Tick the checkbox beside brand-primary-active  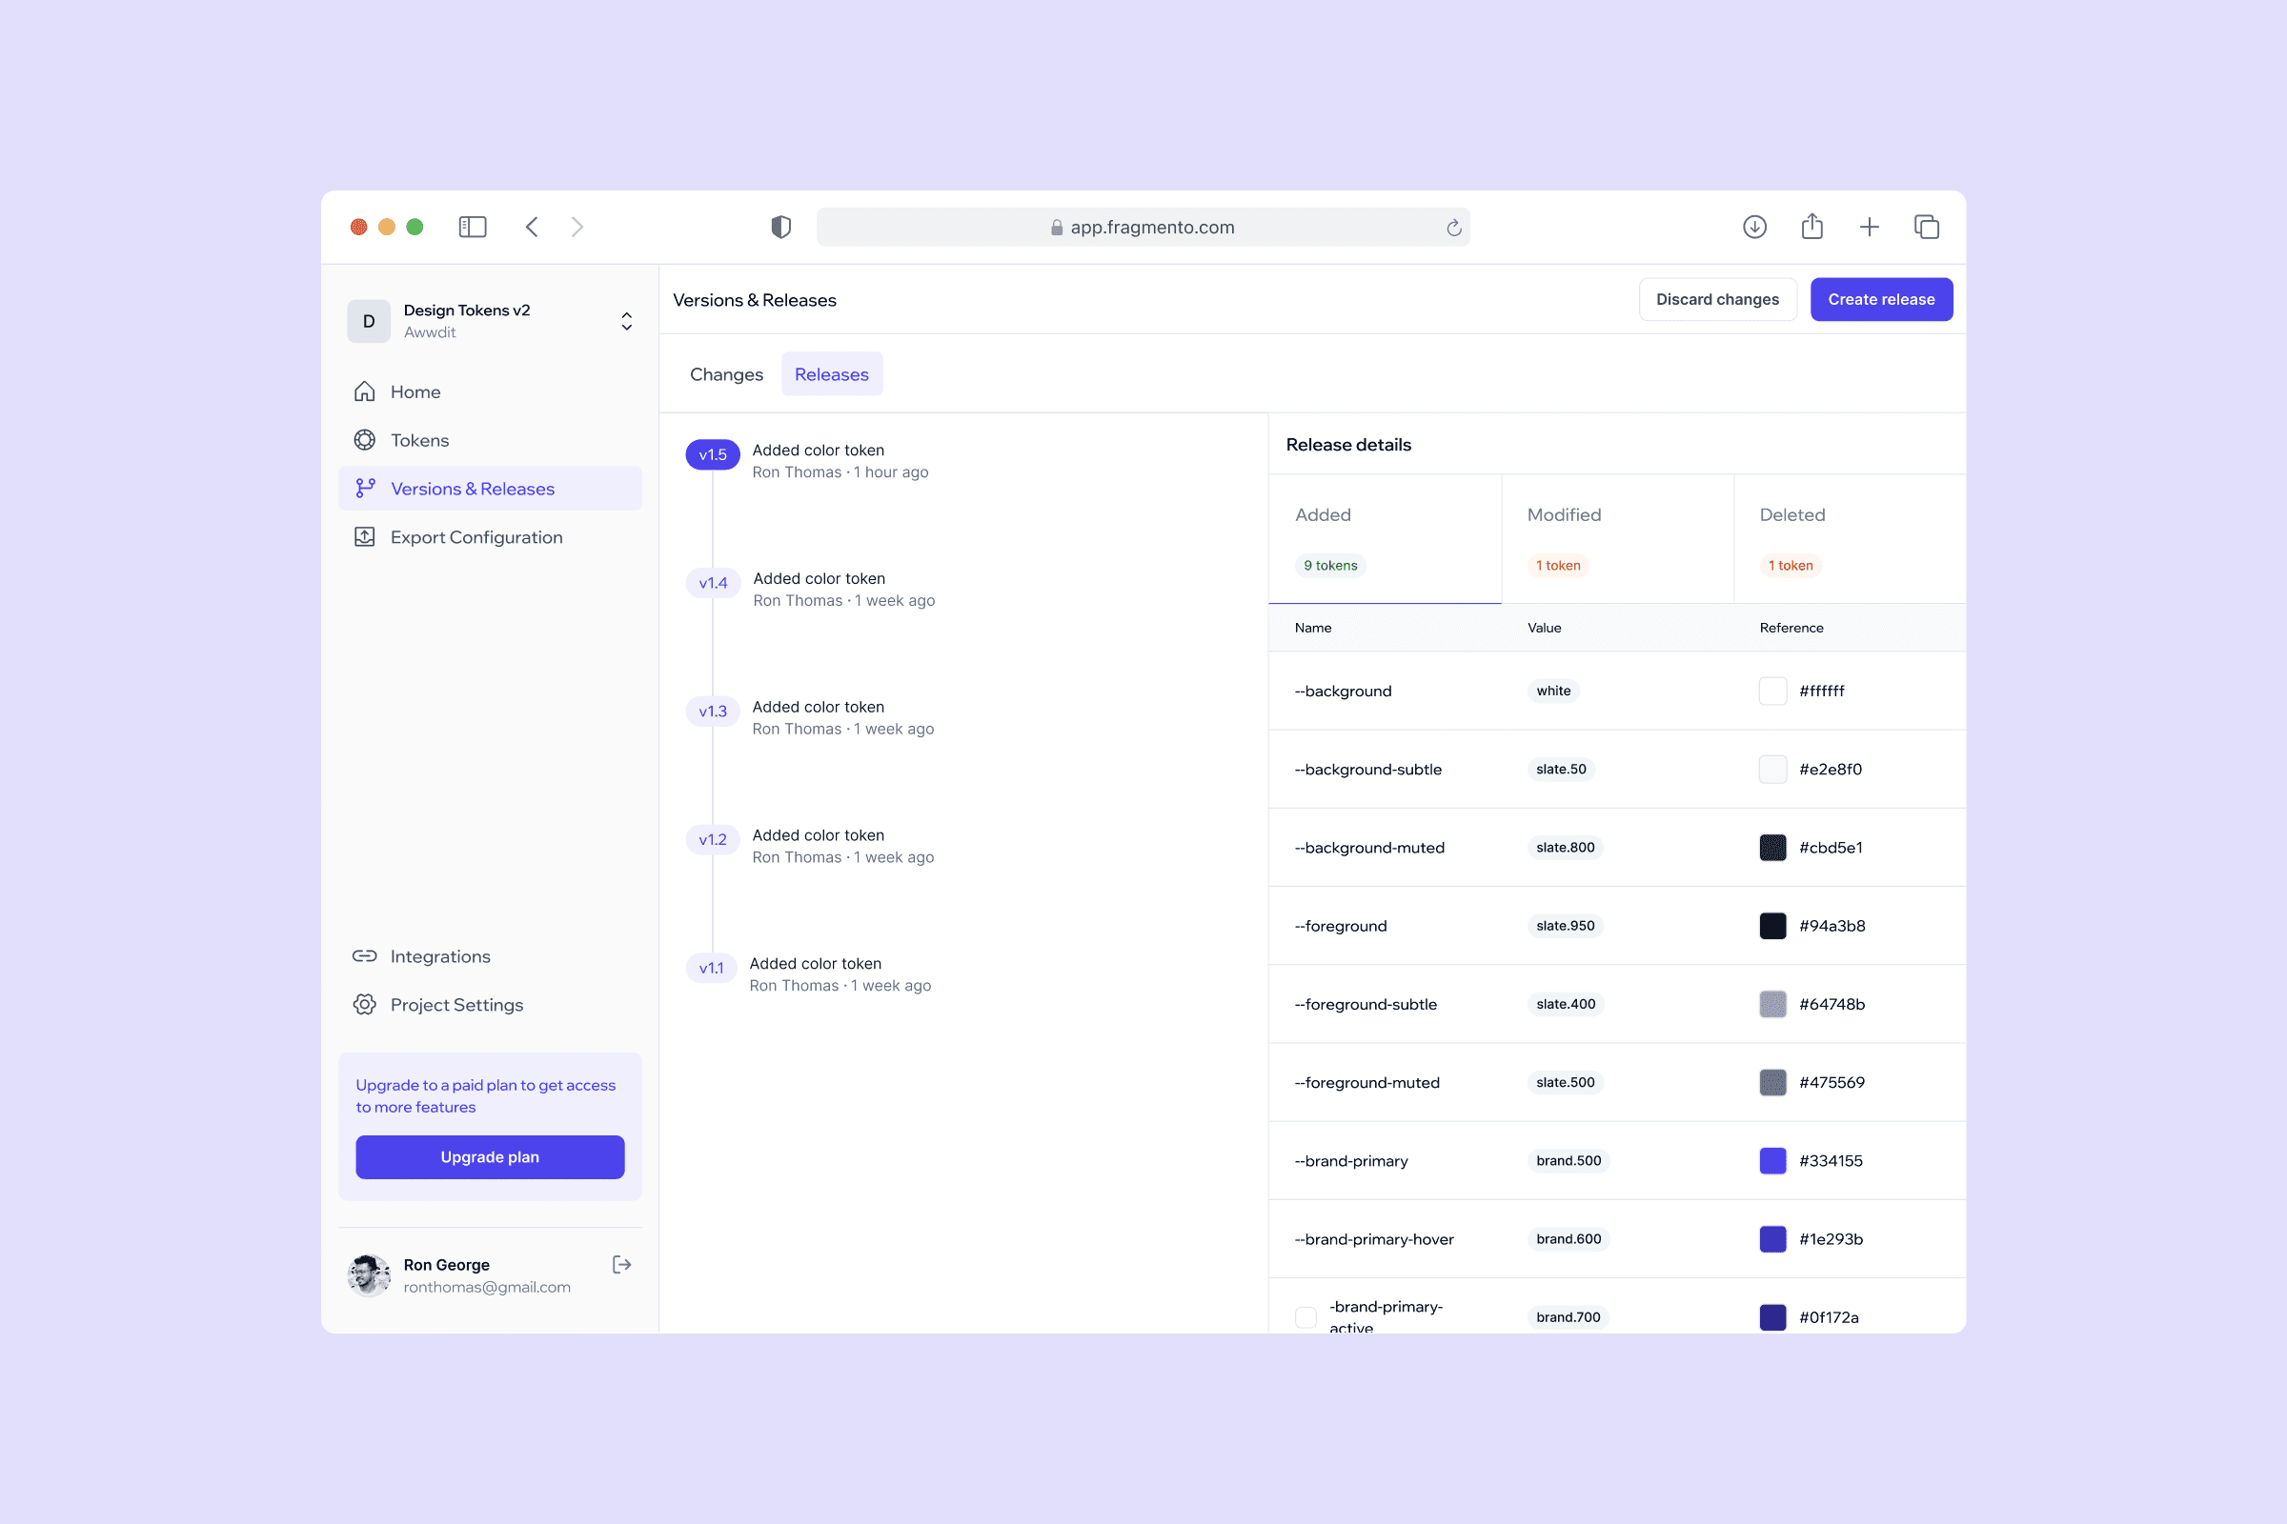[x=1305, y=1317]
